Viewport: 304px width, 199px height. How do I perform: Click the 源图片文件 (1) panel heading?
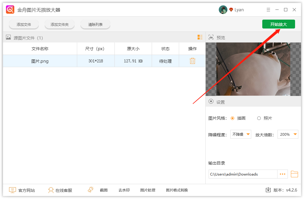coord(28,38)
